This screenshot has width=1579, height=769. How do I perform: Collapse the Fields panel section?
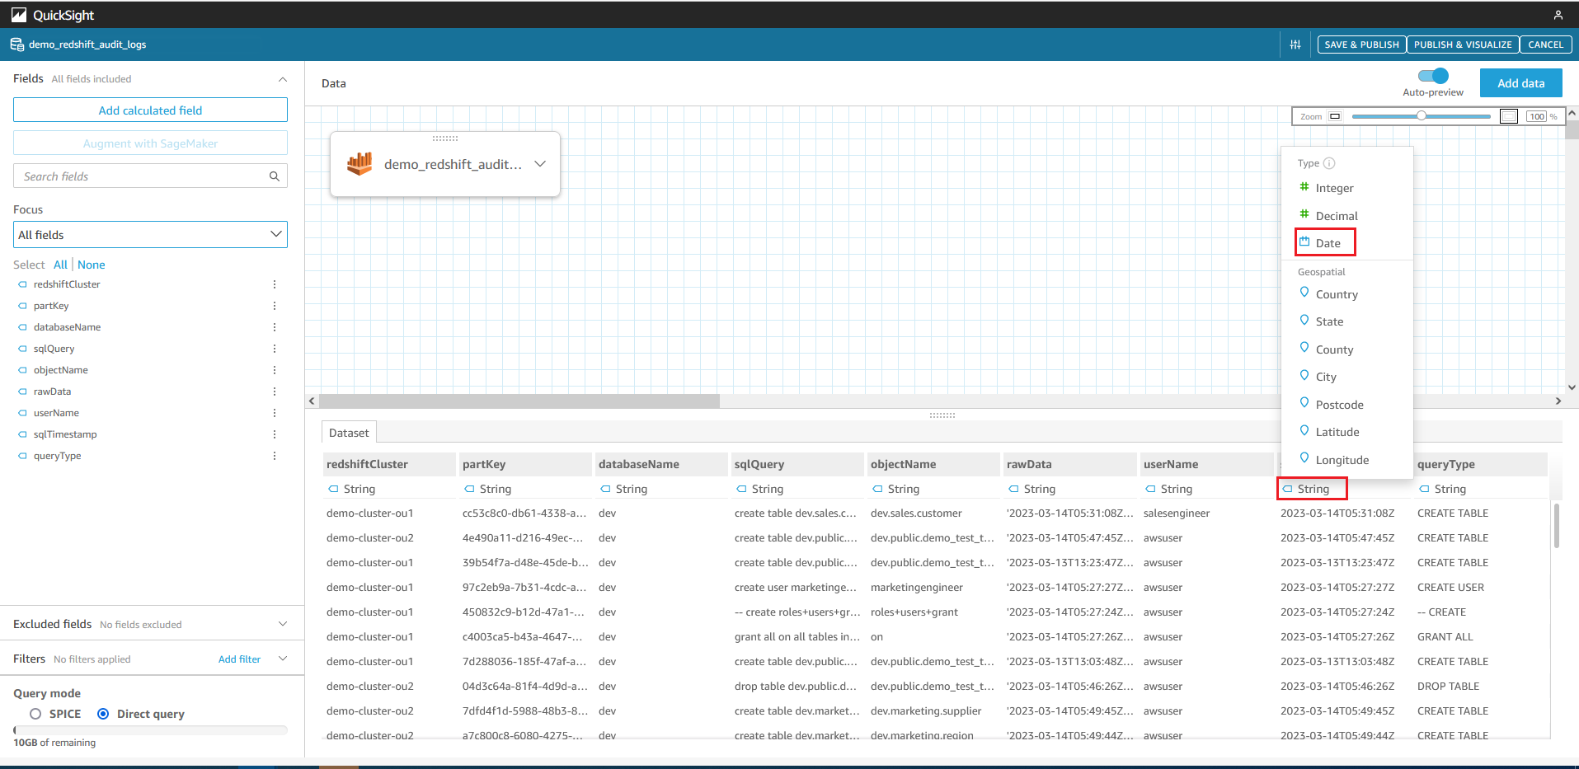pyautogui.click(x=283, y=79)
